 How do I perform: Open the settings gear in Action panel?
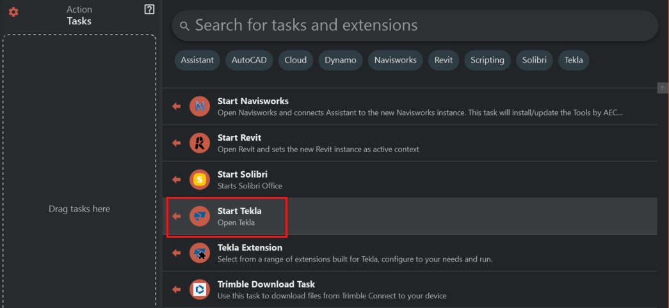click(13, 12)
